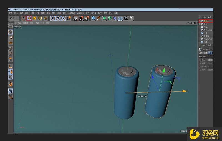Expand the 空白 null object tree
222x141 pixels.
200,24
